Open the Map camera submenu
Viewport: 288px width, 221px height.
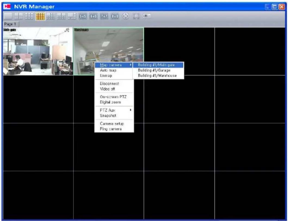(113, 65)
